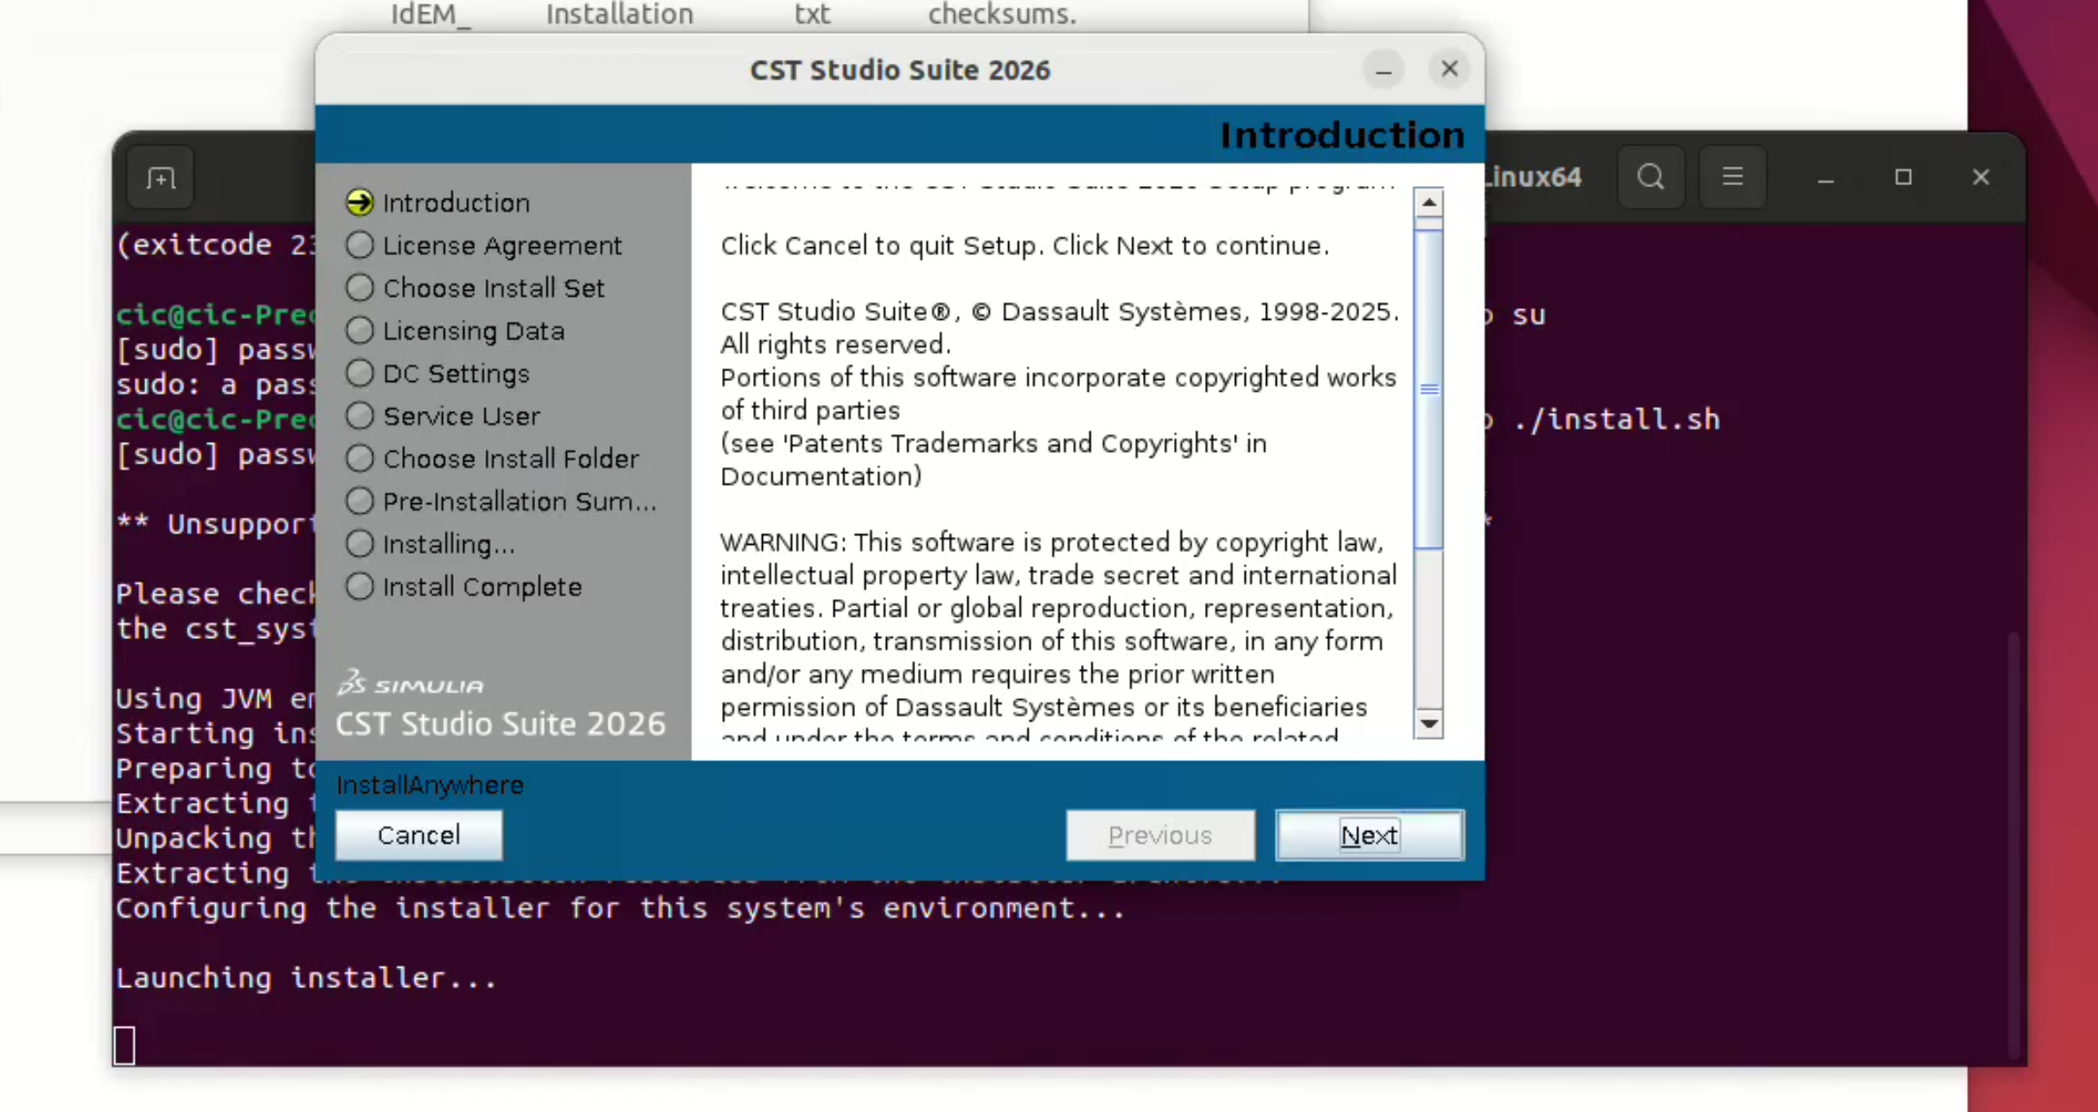This screenshot has width=2098, height=1112.
Task: Click the 'CST Studio Suite 2026' window title
Action: point(900,70)
